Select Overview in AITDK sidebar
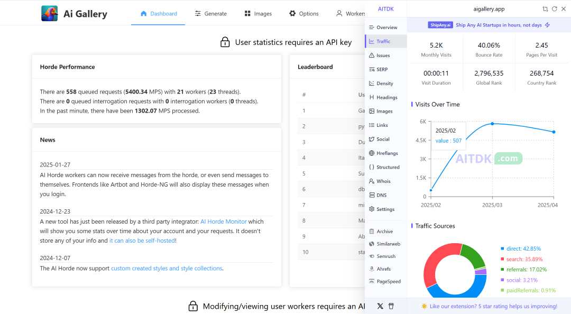Screen dimensions: 571x314 pyautogui.click(x=385, y=27)
